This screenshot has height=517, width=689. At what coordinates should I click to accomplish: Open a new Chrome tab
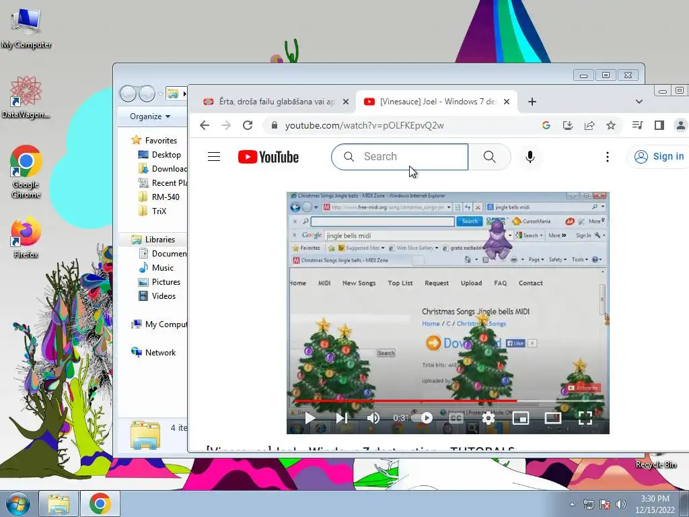[x=532, y=102]
